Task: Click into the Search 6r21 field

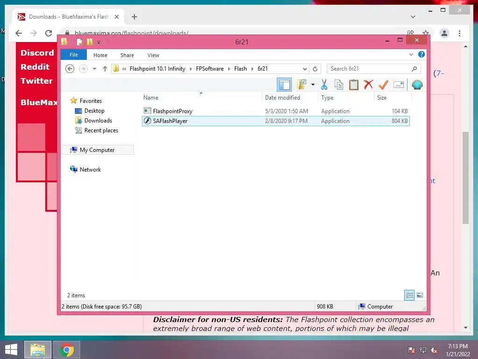Action: click(x=374, y=69)
